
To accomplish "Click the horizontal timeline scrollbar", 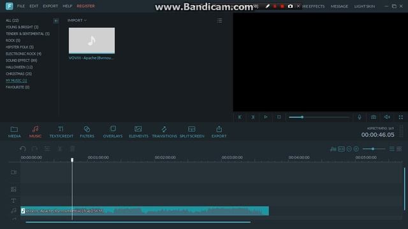I will click(x=138, y=222).
